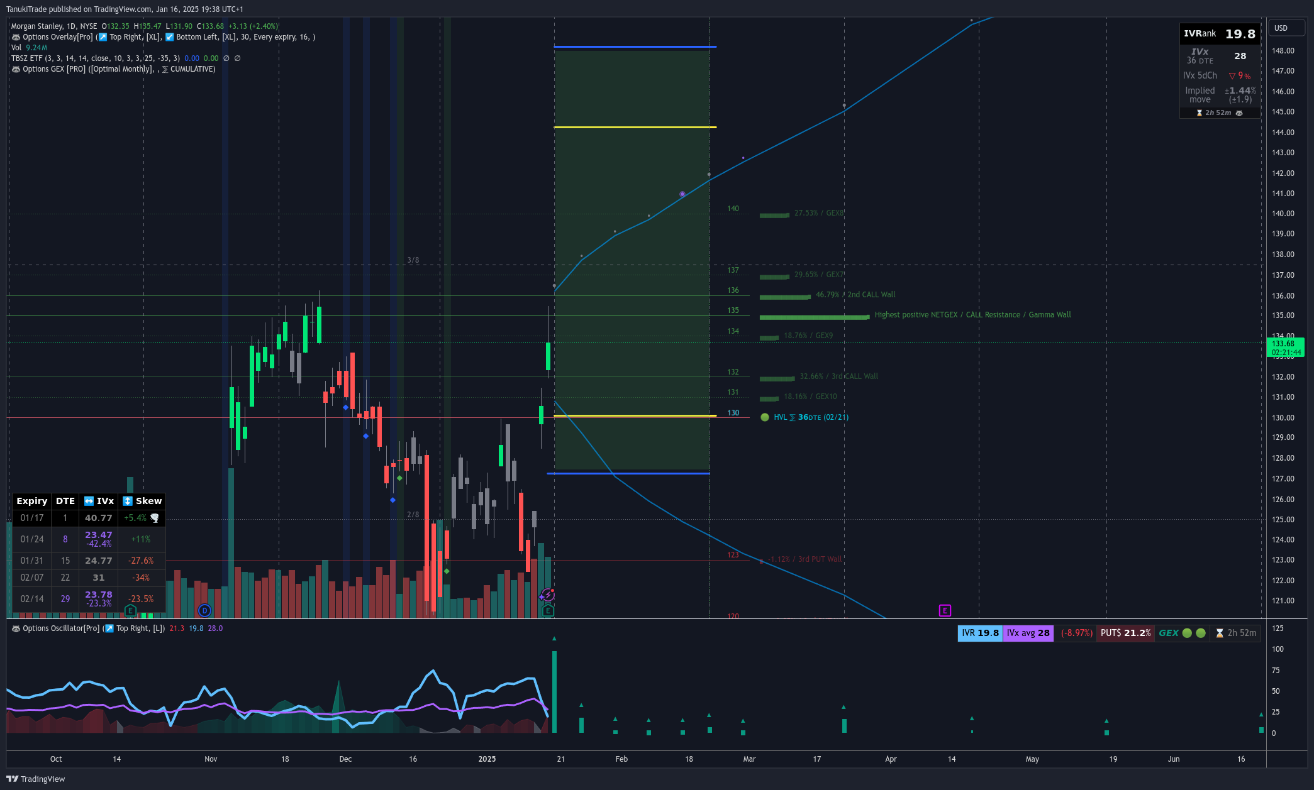Click the TBSZ ETF indicator legend
This screenshot has height=790, width=1314.
tap(26, 58)
